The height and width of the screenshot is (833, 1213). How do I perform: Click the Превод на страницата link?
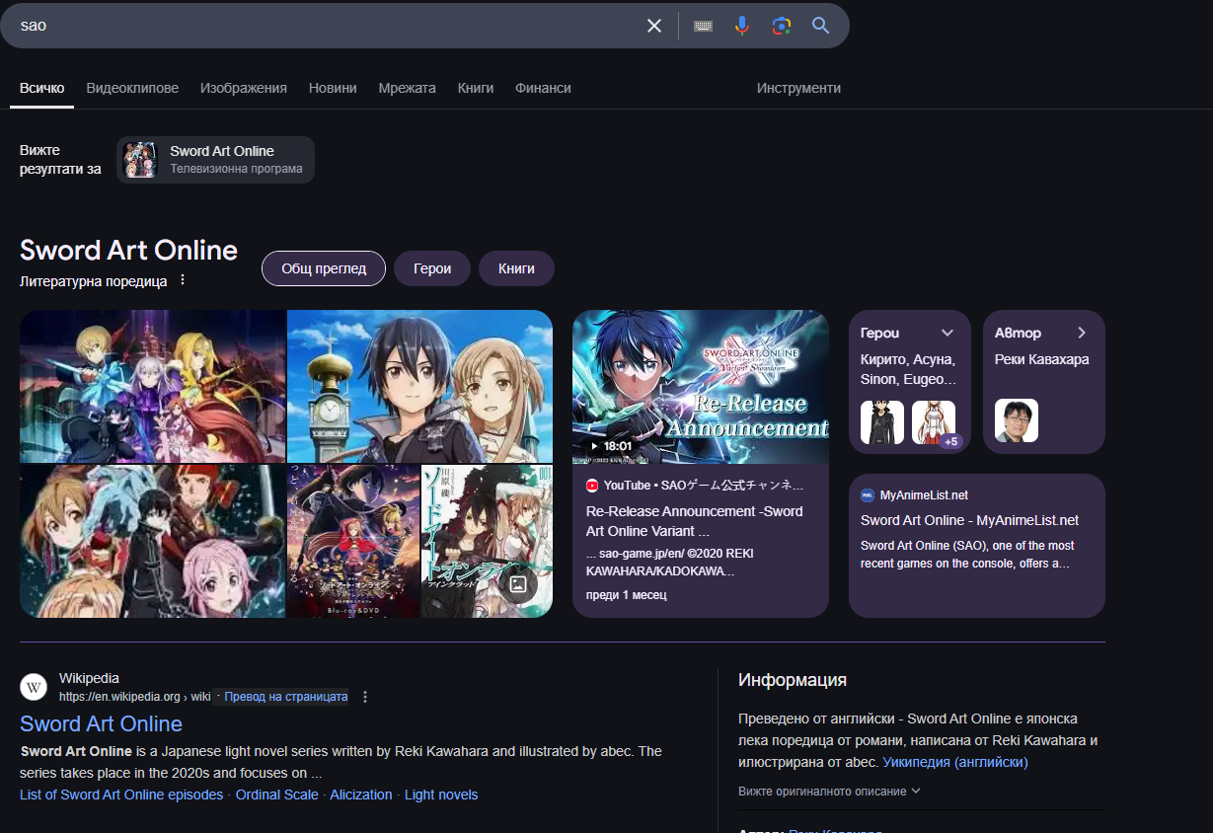286,697
